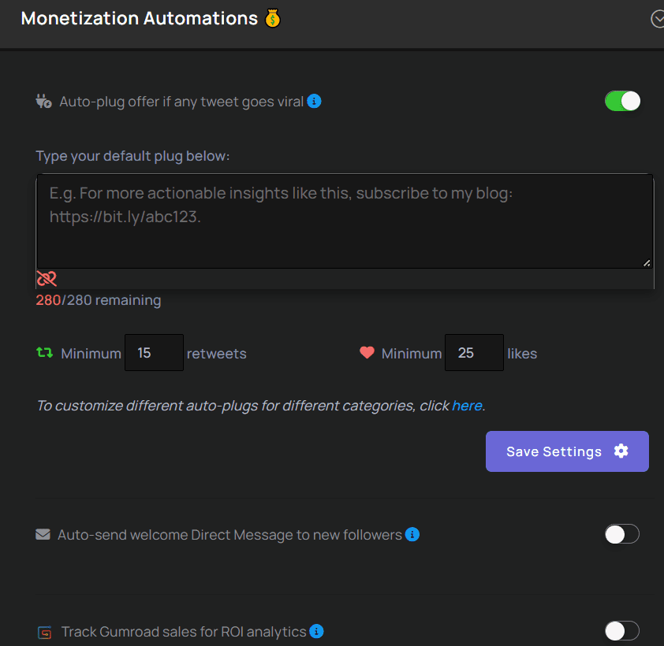Screen dimensions: 664x646
Task: Disable auto-plug offer for viral tweets
Action: [x=622, y=101]
